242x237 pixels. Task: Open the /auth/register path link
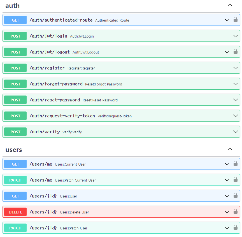point(47,68)
